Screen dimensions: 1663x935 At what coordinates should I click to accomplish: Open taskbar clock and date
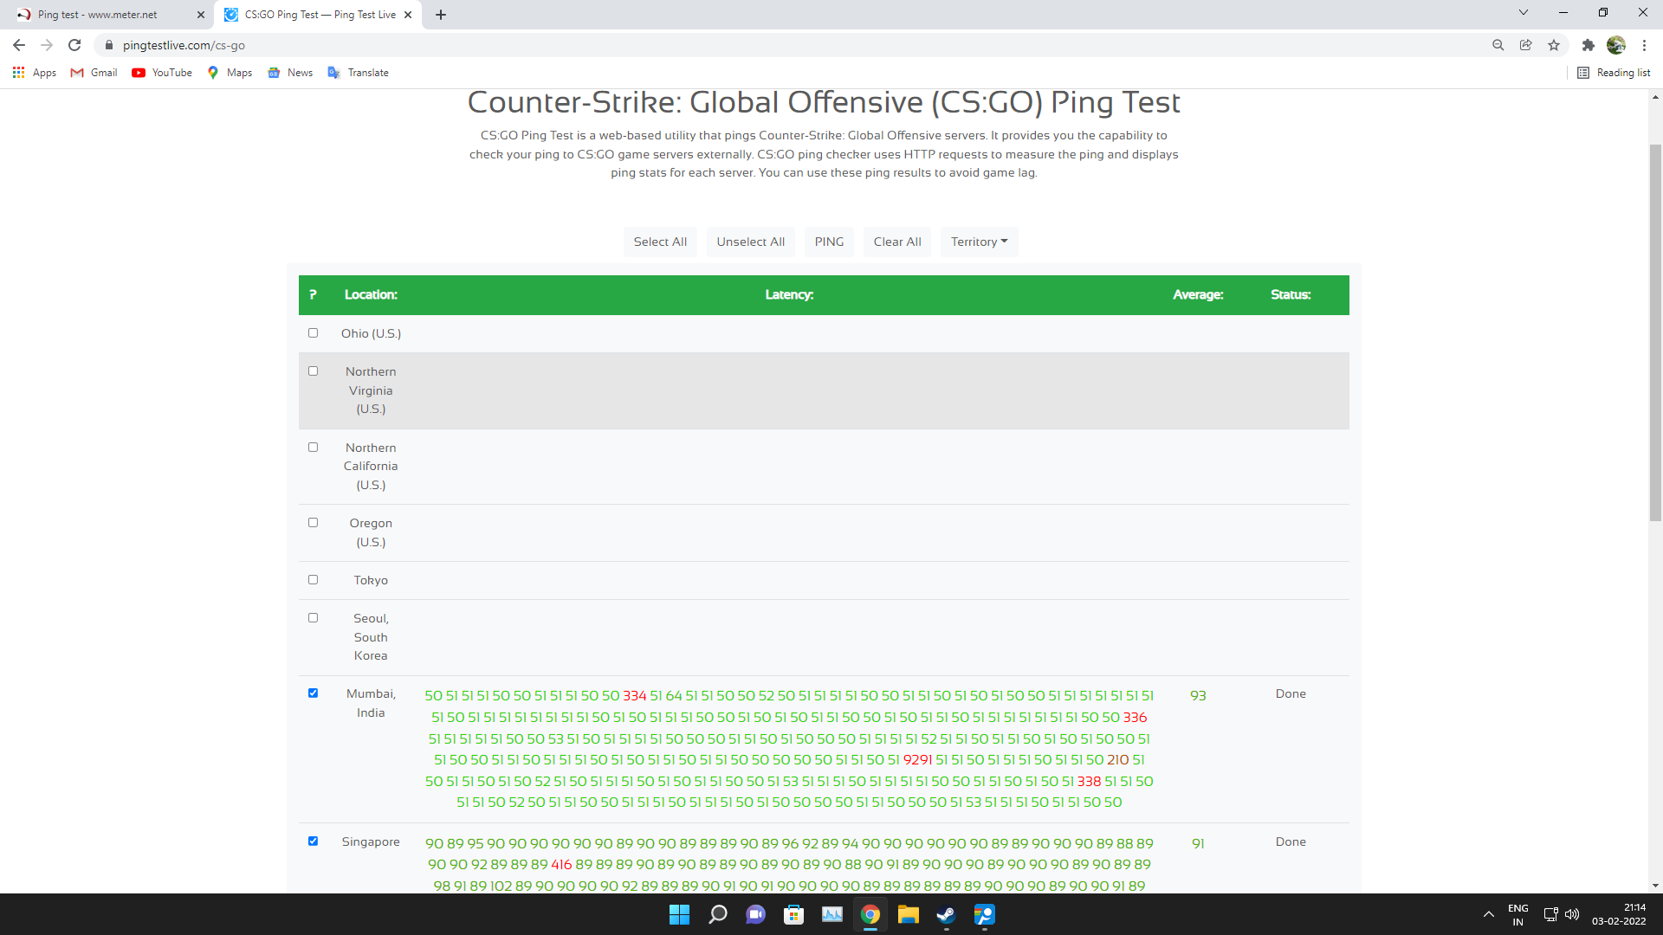[x=1619, y=914]
